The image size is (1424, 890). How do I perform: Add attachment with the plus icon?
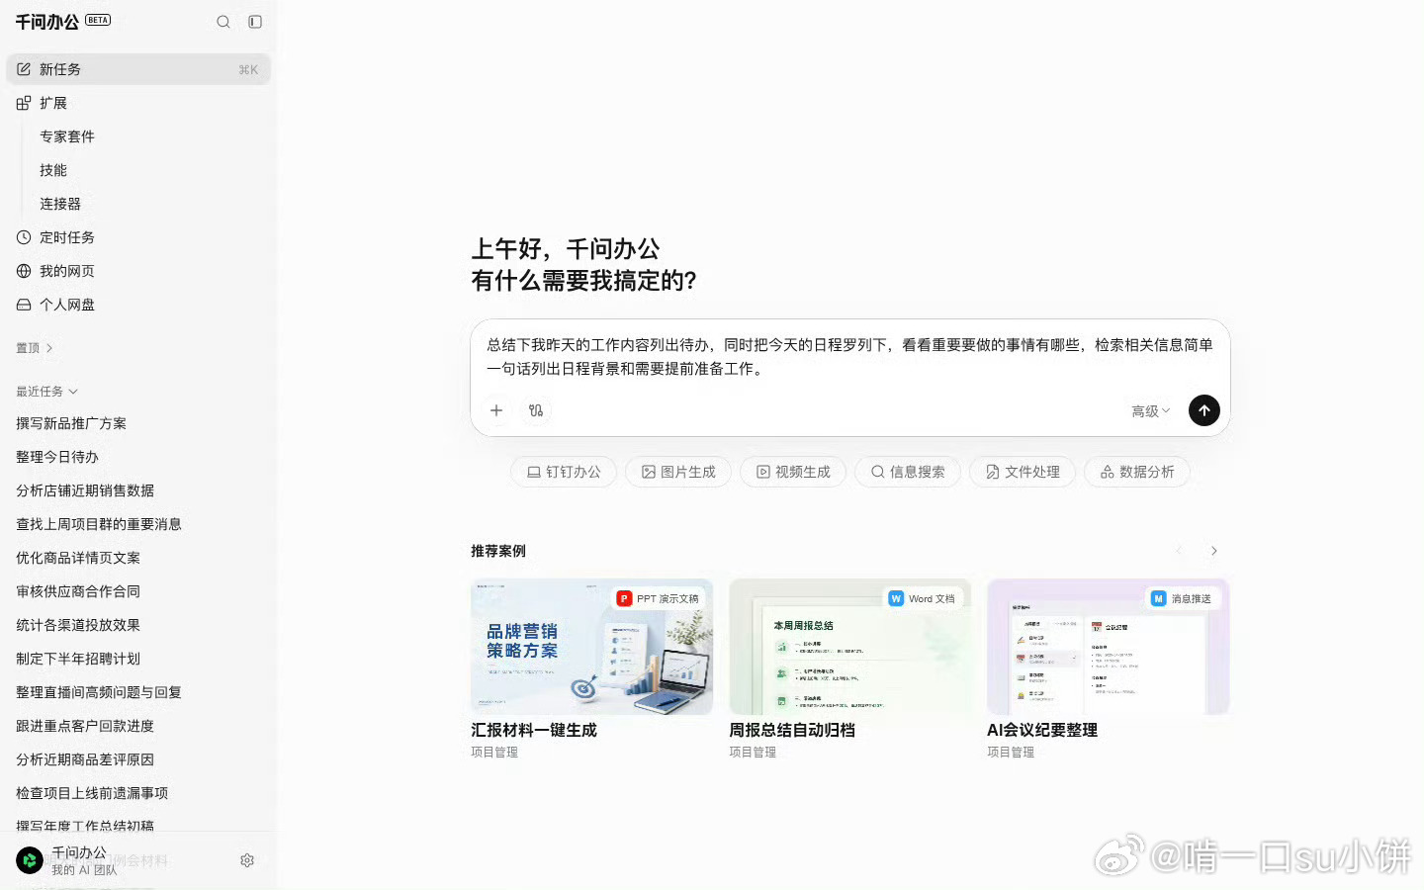coord(496,410)
